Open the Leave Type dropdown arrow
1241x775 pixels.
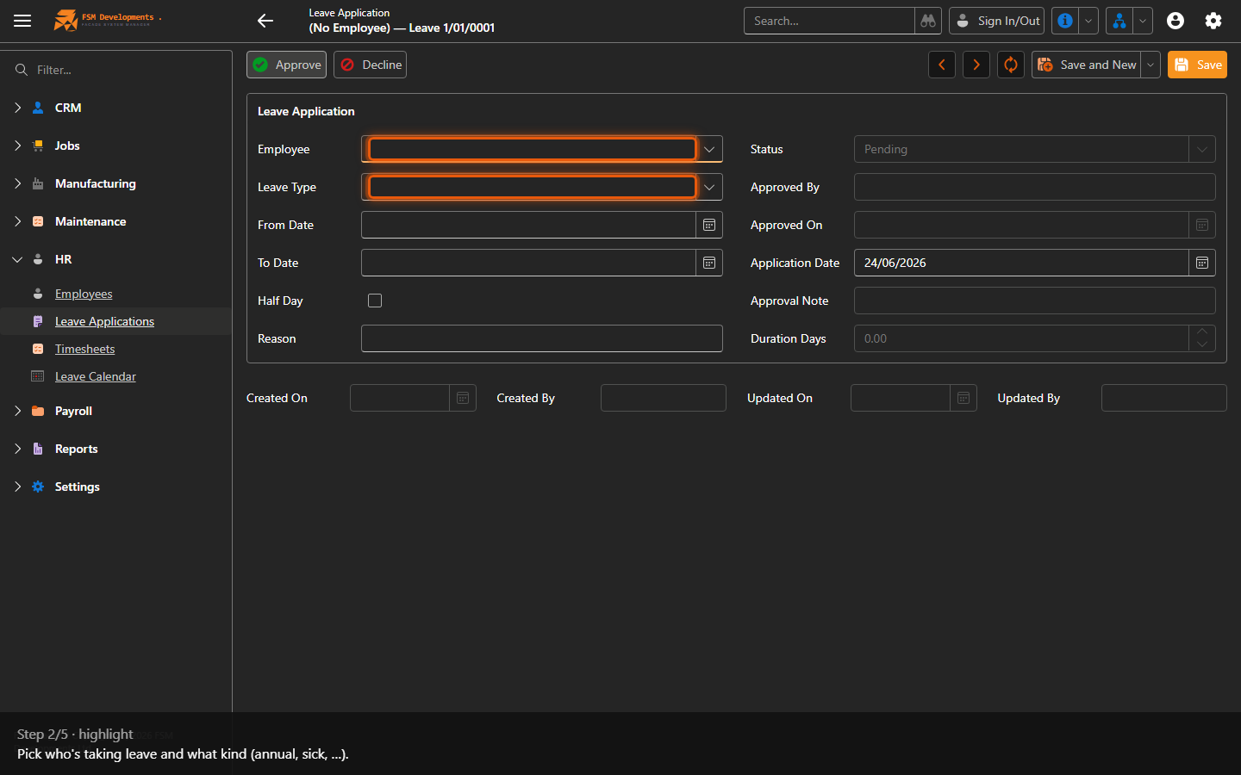[x=709, y=187]
